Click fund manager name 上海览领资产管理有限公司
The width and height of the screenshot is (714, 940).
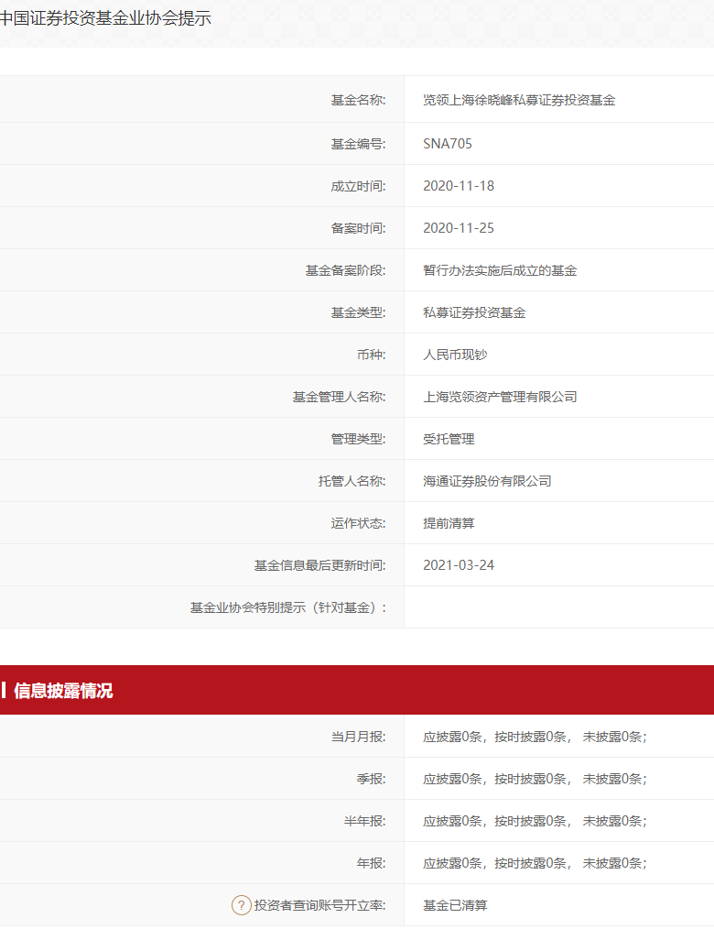click(500, 397)
